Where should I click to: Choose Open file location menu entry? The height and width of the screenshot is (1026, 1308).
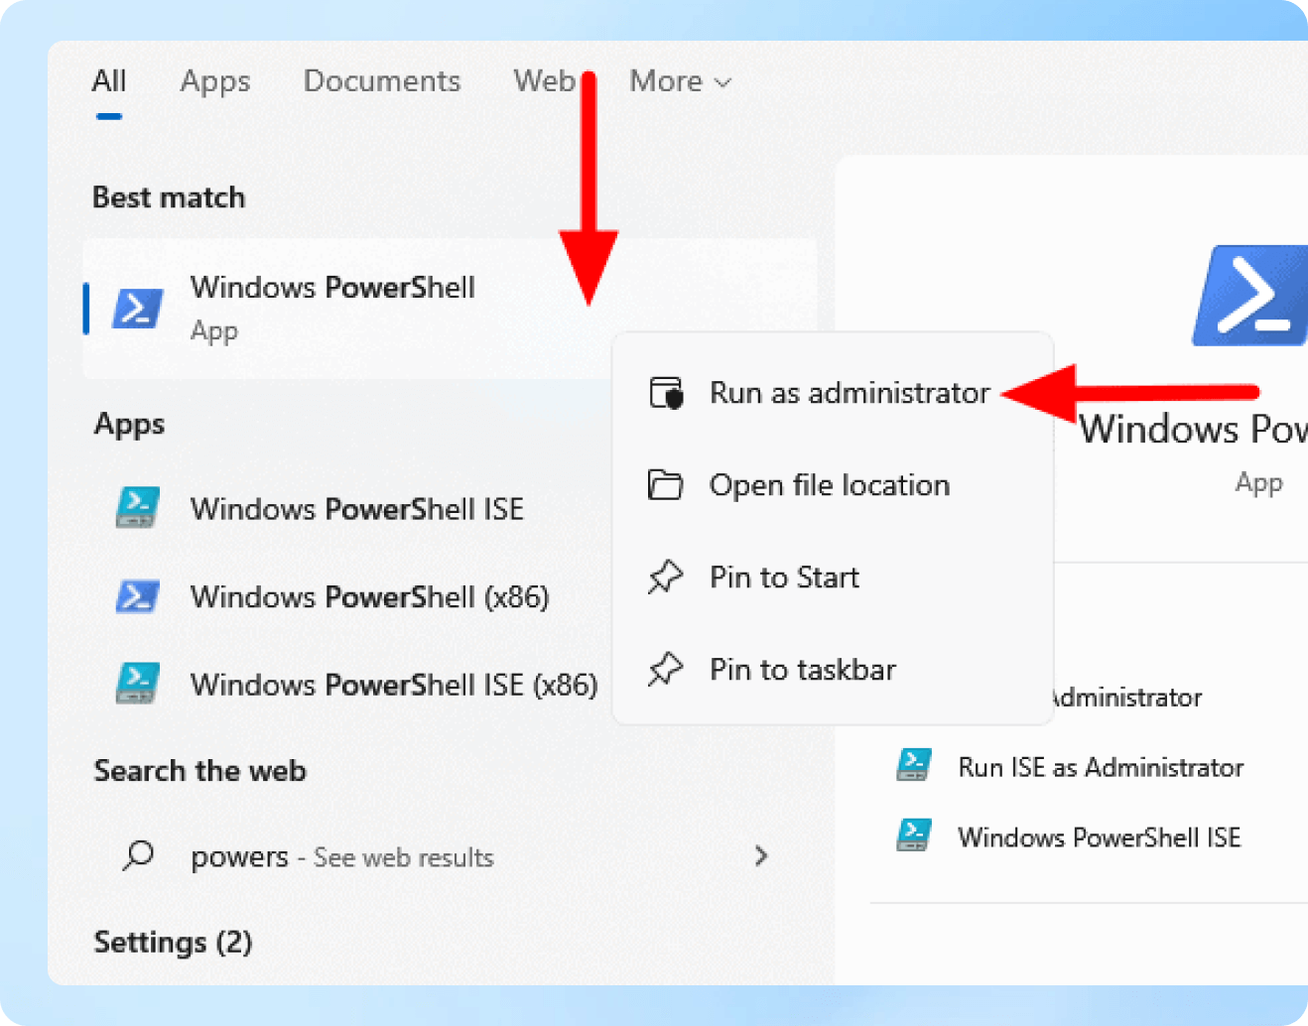830,485
